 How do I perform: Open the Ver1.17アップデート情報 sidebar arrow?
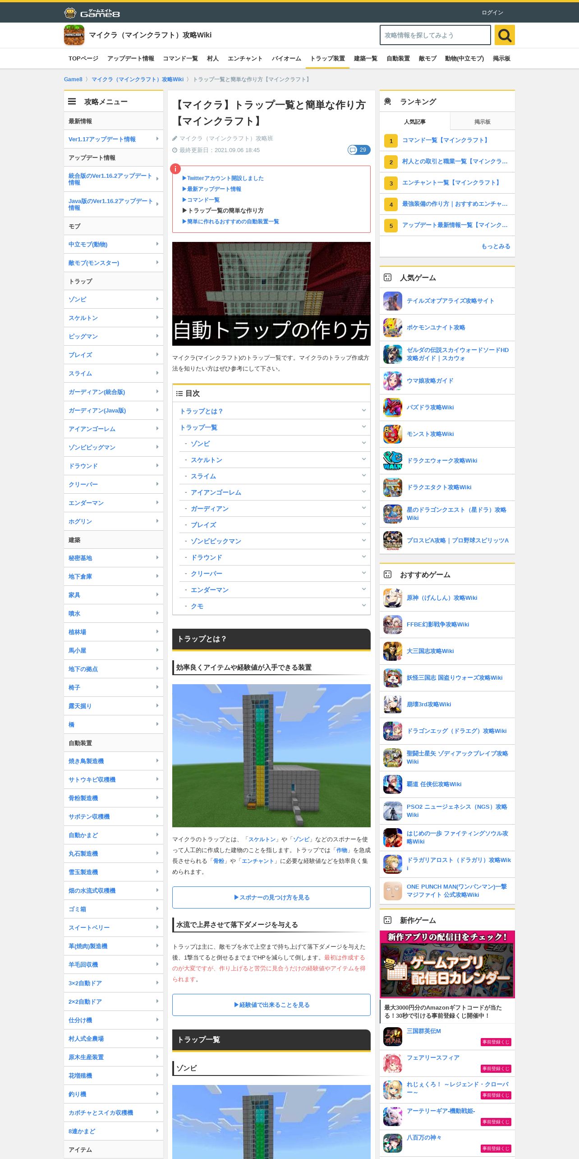click(157, 139)
